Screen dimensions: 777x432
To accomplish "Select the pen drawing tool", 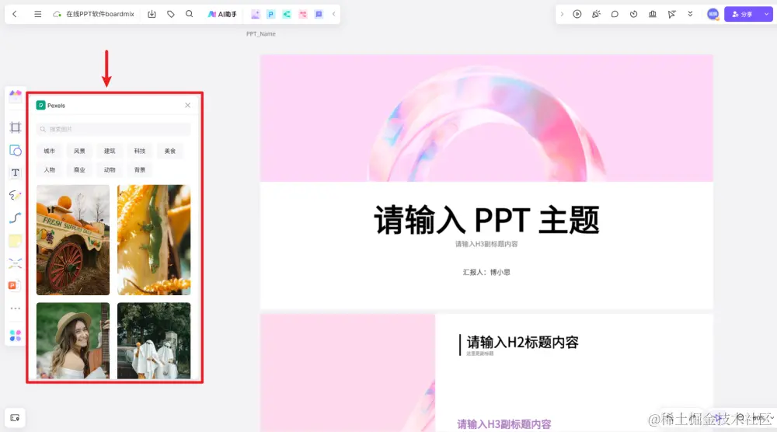I will coord(16,195).
